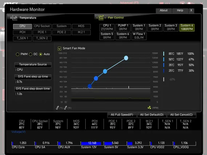Click the lowest fan curve point
This screenshot has height=155, width=207.
click(90, 86)
